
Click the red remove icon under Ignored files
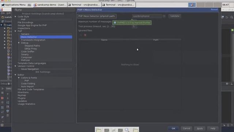click(85, 35)
